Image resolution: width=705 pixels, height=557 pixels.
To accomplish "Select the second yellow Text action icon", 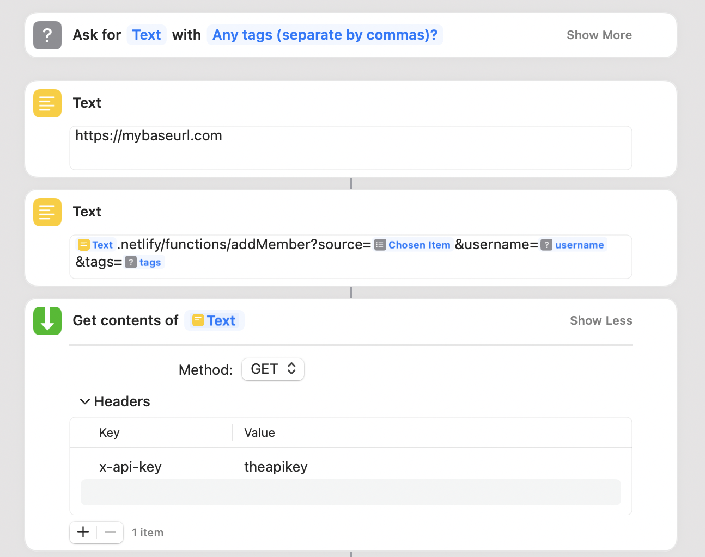I will (x=47, y=212).
